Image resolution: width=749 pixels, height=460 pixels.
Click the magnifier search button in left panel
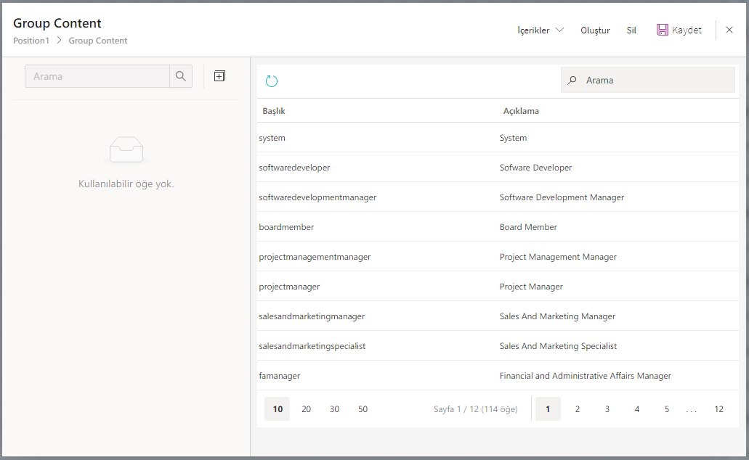pos(181,76)
